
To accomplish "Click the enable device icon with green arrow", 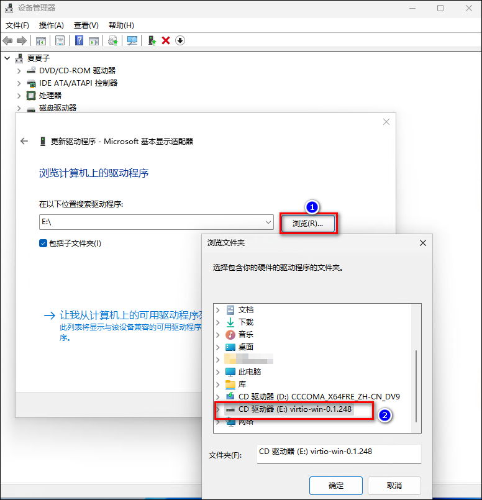I will click(x=152, y=40).
